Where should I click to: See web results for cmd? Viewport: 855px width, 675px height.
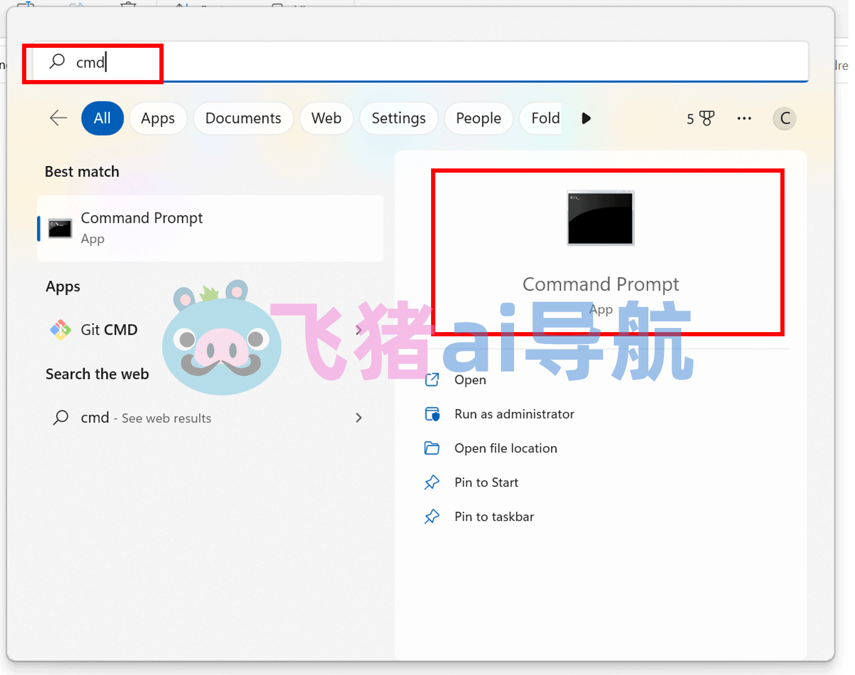(145, 418)
